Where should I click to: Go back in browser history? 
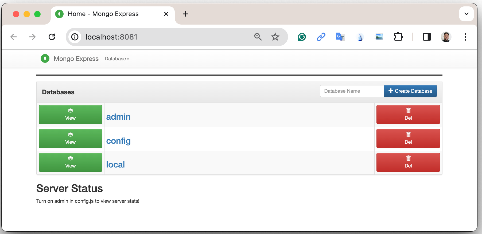(x=13, y=37)
